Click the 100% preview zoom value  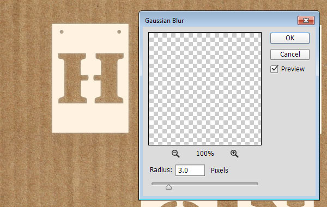tap(205, 154)
